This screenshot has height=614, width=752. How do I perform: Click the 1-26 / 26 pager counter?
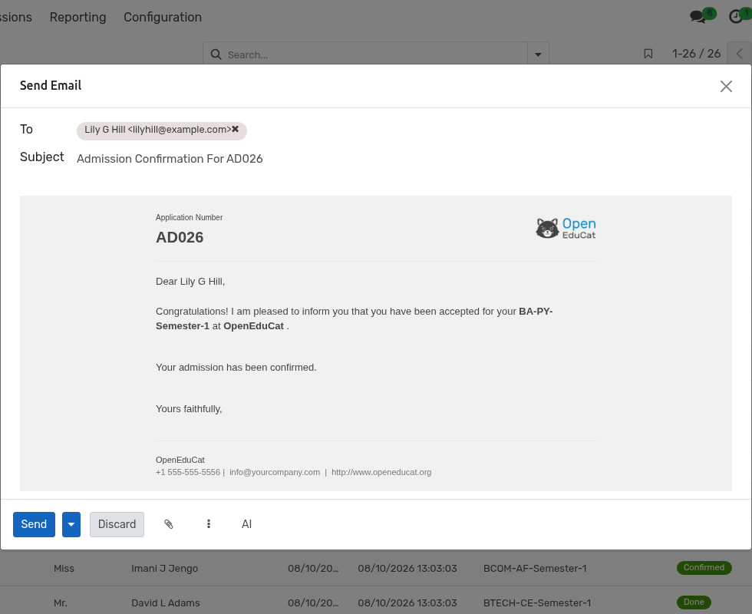coord(697,54)
